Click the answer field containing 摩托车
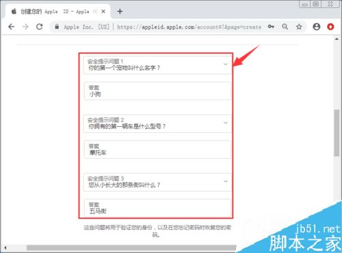This screenshot has height=253, width=342. [x=157, y=149]
